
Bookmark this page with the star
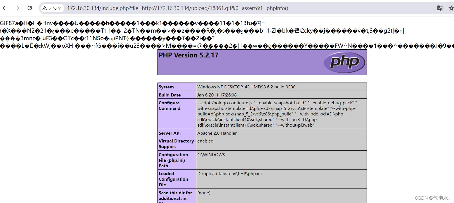click(x=451, y=8)
